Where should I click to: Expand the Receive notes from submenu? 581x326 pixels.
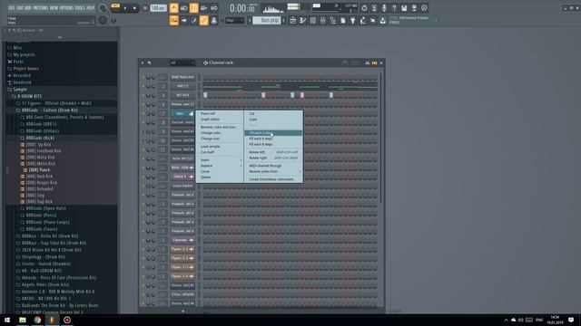273,171
